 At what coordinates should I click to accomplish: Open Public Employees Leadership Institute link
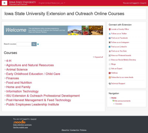pyautogui.click(x=33, y=104)
